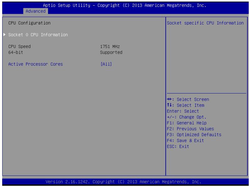Click the CPU Speed label

(x=19, y=46)
